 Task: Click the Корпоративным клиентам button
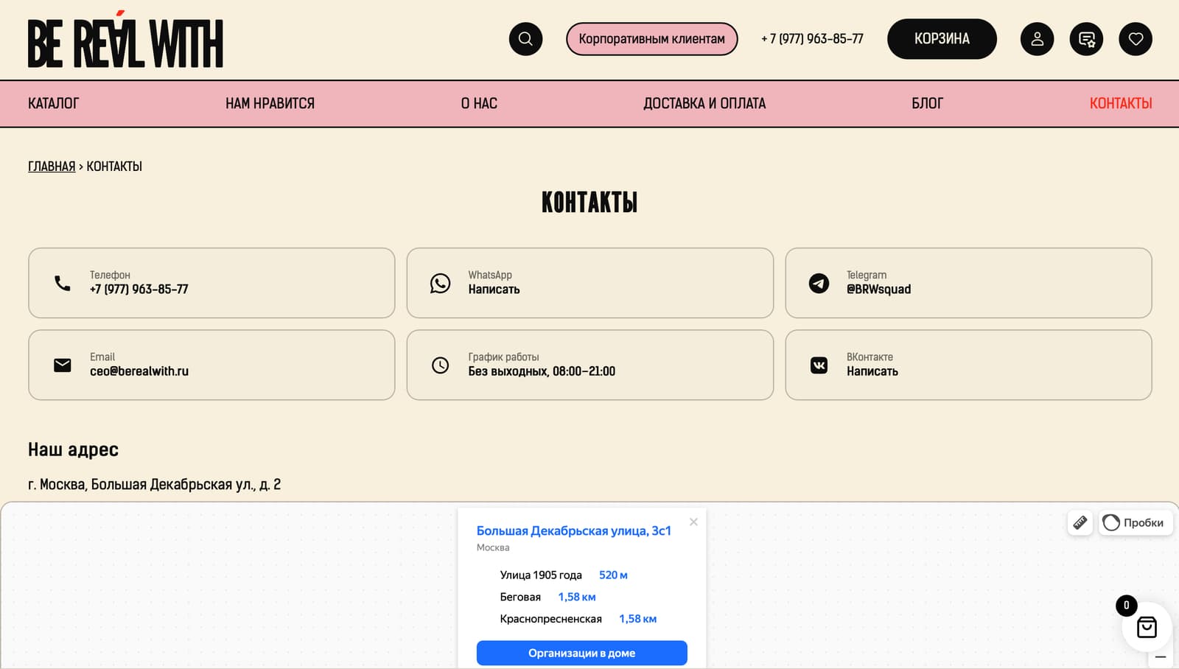pyautogui.click(x=651, y=39)
